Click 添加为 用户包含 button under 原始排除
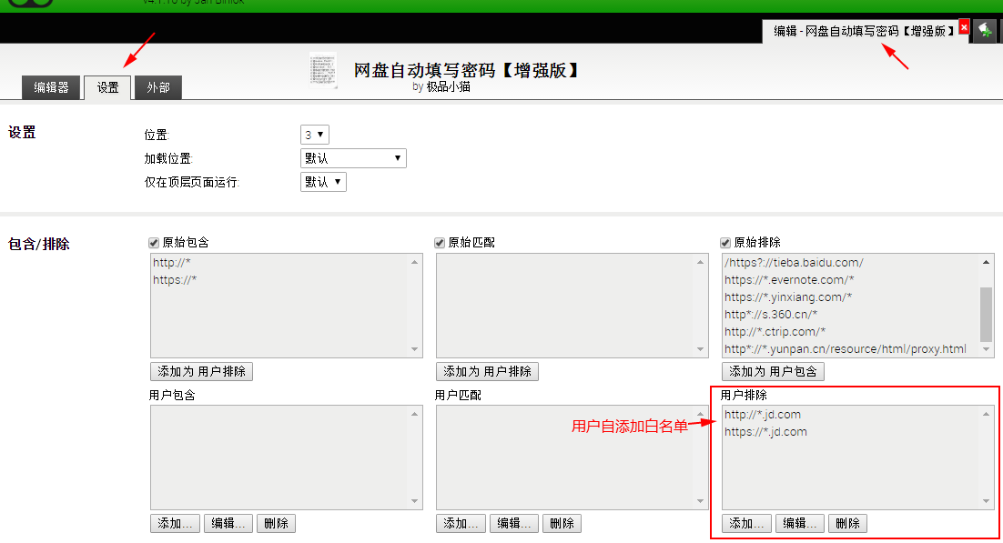1003x543 pixels. [773, 371]
